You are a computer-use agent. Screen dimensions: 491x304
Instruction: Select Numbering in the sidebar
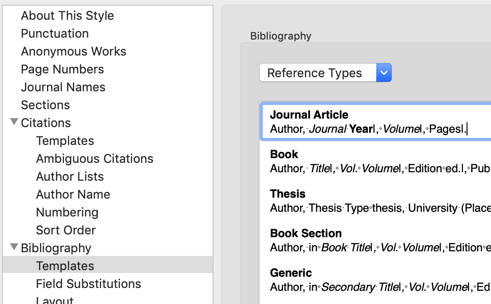tap(67, 212)
